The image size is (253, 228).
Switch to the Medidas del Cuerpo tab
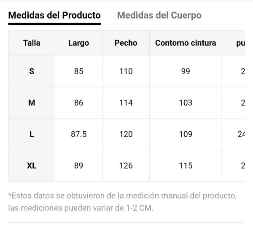(159, 16)
